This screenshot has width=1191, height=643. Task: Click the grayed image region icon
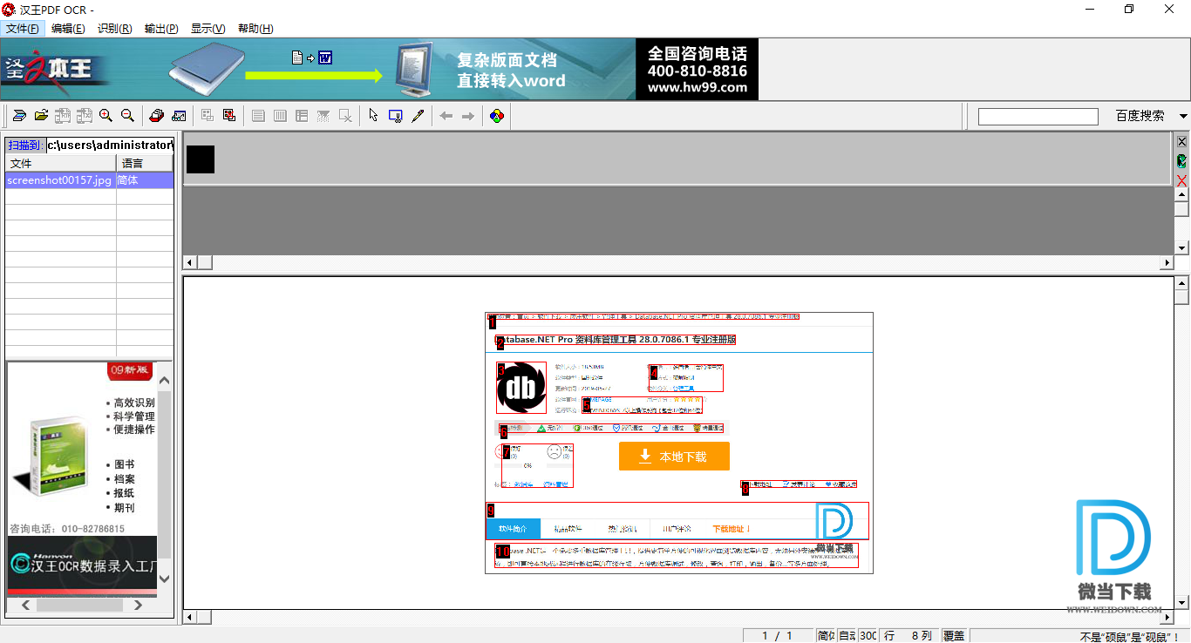point(323,115)
